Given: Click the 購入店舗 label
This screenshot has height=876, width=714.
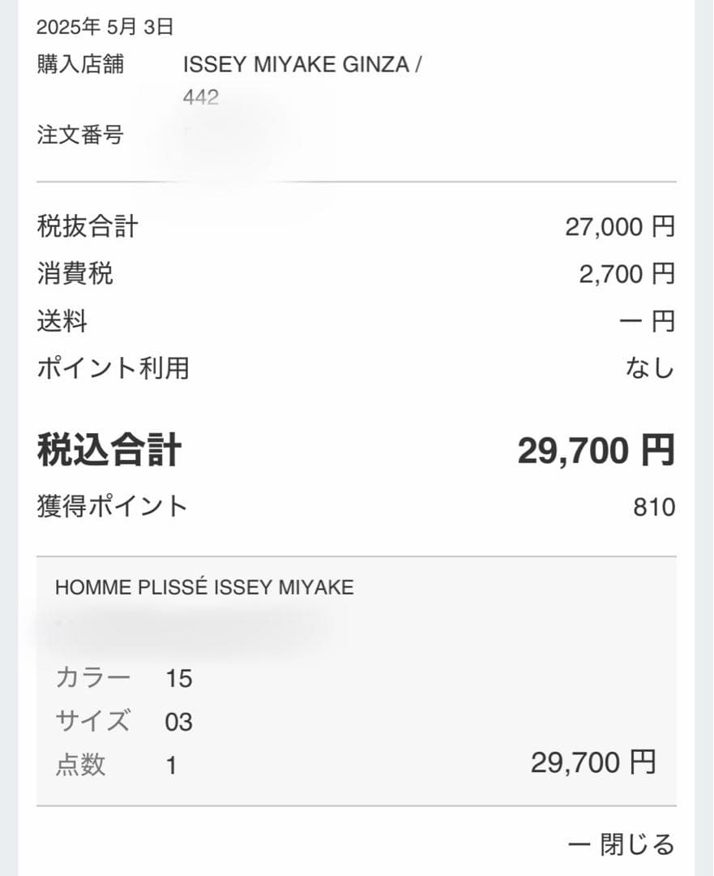Looking at the screenshot, I should tap(80, 65).
